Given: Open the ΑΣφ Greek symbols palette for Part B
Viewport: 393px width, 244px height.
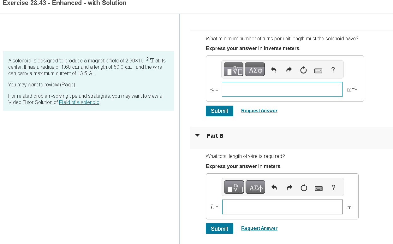Looking at the screenshot, I should coord(255,187).
